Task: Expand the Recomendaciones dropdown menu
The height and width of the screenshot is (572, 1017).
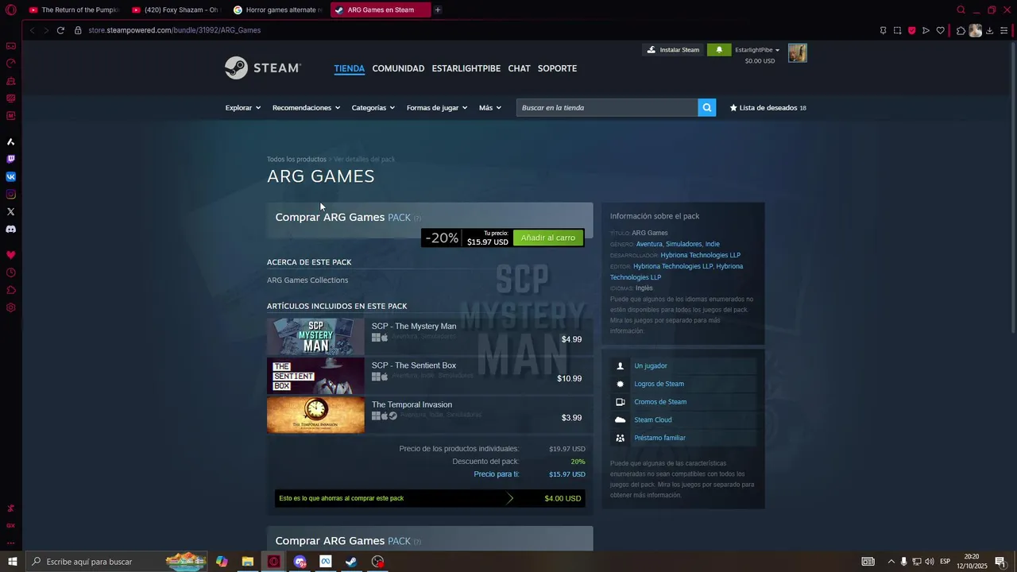Action: 306,107
